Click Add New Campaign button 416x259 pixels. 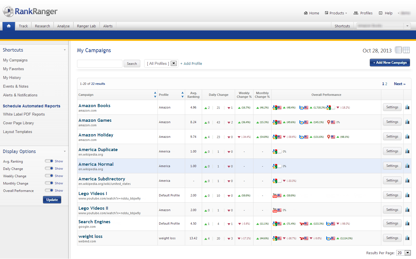click(x=390, y=63)
